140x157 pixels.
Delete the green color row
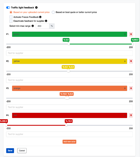(131, 34)
